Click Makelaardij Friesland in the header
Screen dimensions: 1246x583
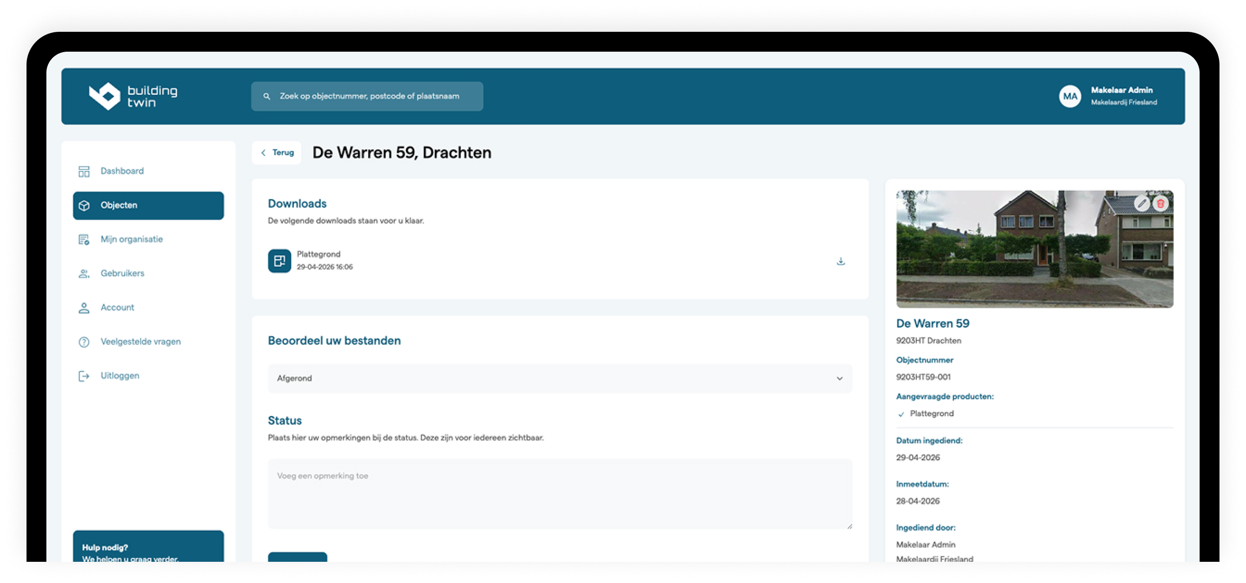click(1123, 102)
